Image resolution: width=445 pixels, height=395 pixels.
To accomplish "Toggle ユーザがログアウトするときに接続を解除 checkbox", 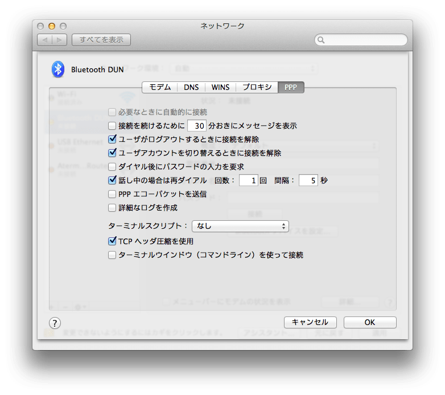I will (x=112, y=139).
